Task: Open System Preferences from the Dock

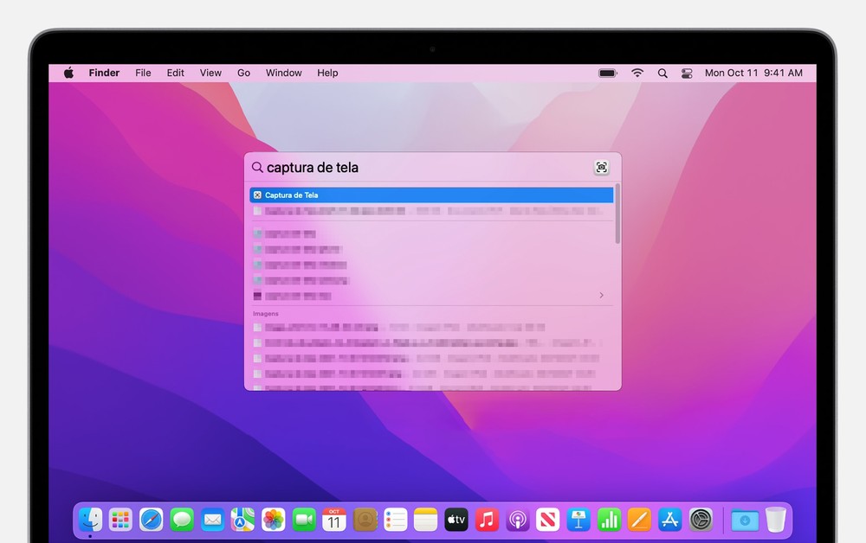Action: point(701,520)
